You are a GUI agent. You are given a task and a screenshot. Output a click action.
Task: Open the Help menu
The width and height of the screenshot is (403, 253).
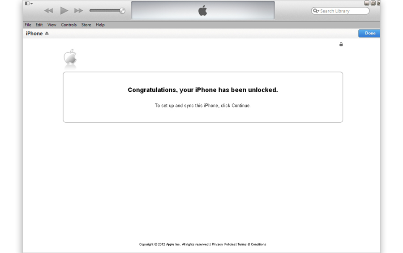click(x=100, y=25)
